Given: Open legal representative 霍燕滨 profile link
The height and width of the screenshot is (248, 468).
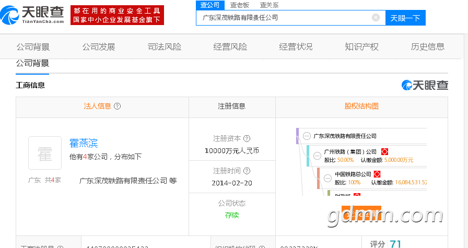Looking at the screenshot, I should (84, 143).
